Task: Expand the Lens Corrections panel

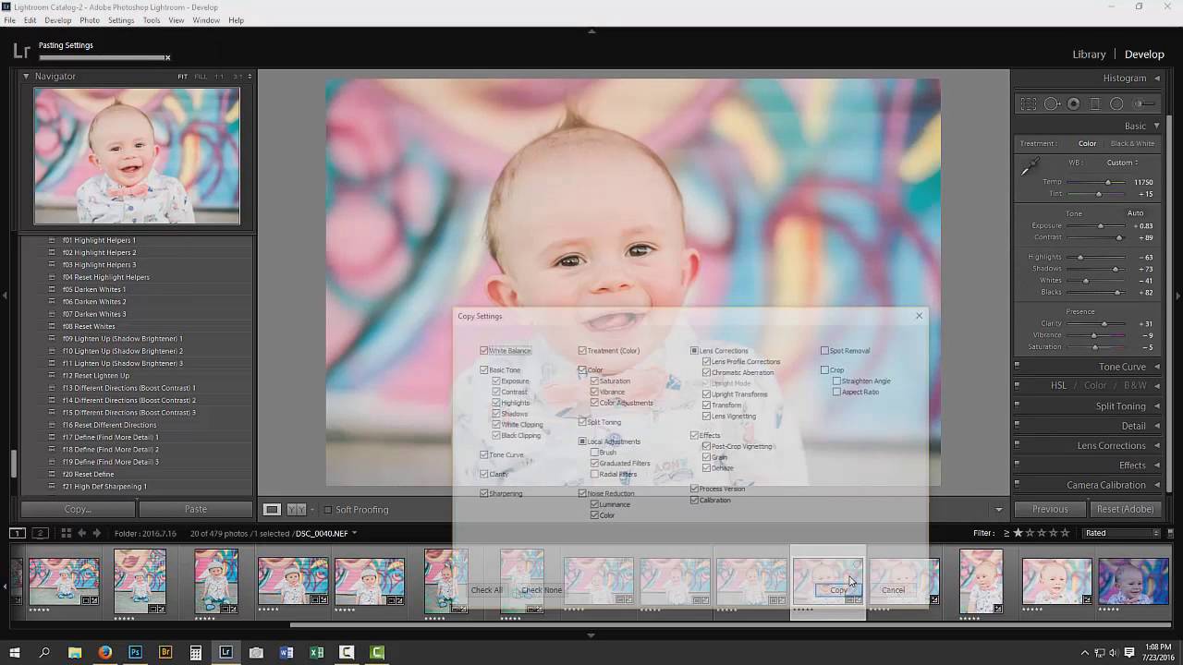Action: (x=1157, y=446)
